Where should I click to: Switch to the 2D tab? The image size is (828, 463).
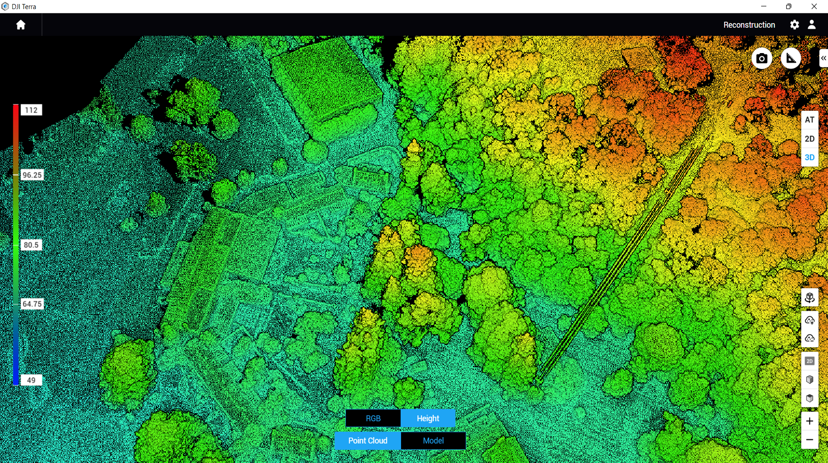click(x=809, y=139)
